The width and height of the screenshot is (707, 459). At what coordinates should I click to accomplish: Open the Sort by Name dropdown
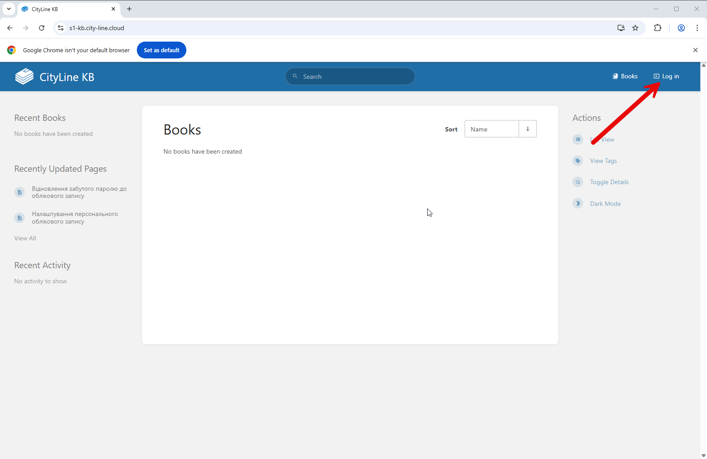[491, 129]
